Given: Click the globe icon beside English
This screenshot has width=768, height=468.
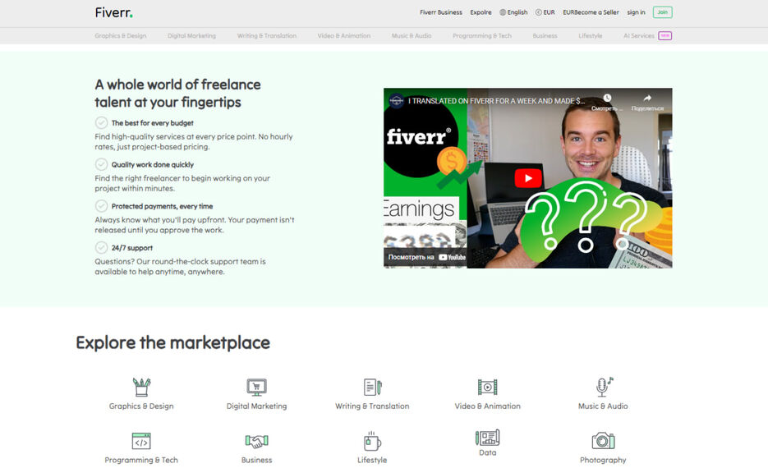Looking at the screenshot, I should click(503, 12).
